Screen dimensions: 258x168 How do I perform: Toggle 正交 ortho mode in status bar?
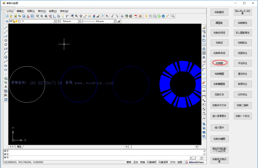tap(136, 162)
